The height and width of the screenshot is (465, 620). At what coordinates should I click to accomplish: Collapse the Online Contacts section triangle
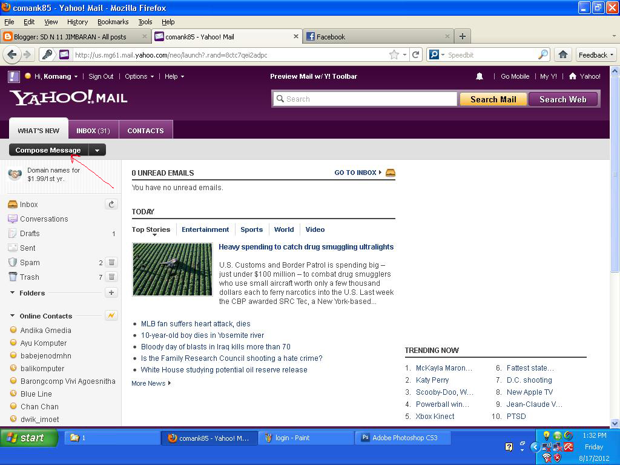tap(12, 315)
